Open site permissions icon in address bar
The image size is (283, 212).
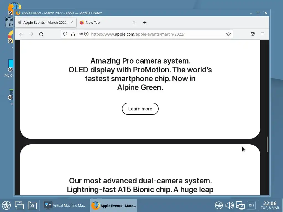tap(80, 34)
